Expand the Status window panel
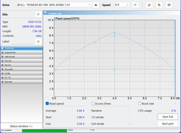 21,126
